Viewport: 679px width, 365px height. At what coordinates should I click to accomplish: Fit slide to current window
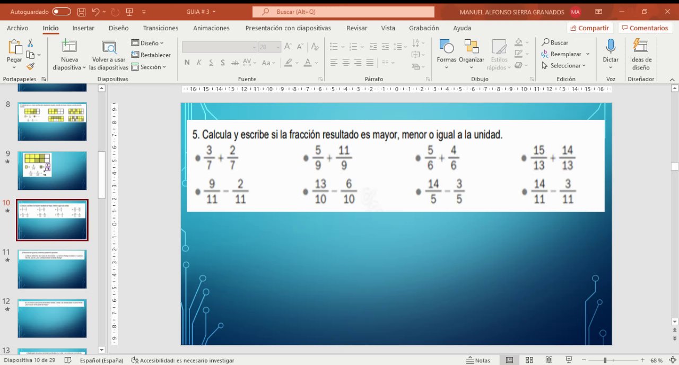(x=672, y=360)
